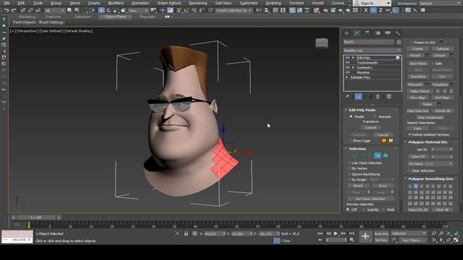This screenshot has width=463, height=260.
Task: Click smoothing group 2 button
Action: pyautogui.click(x=415, y=186)
